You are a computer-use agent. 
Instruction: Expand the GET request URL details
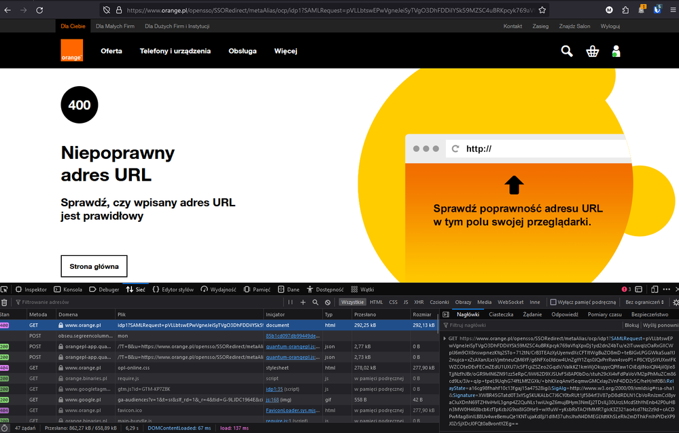pos(445,338)
